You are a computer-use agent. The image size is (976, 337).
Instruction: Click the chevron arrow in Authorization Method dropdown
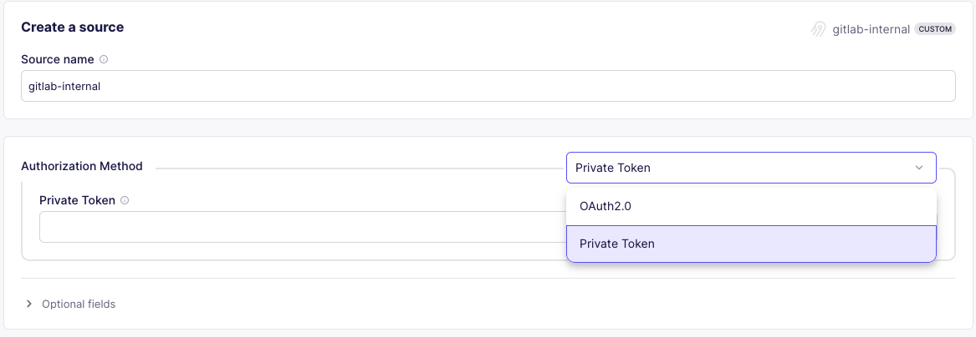click(x=919, y=168)
